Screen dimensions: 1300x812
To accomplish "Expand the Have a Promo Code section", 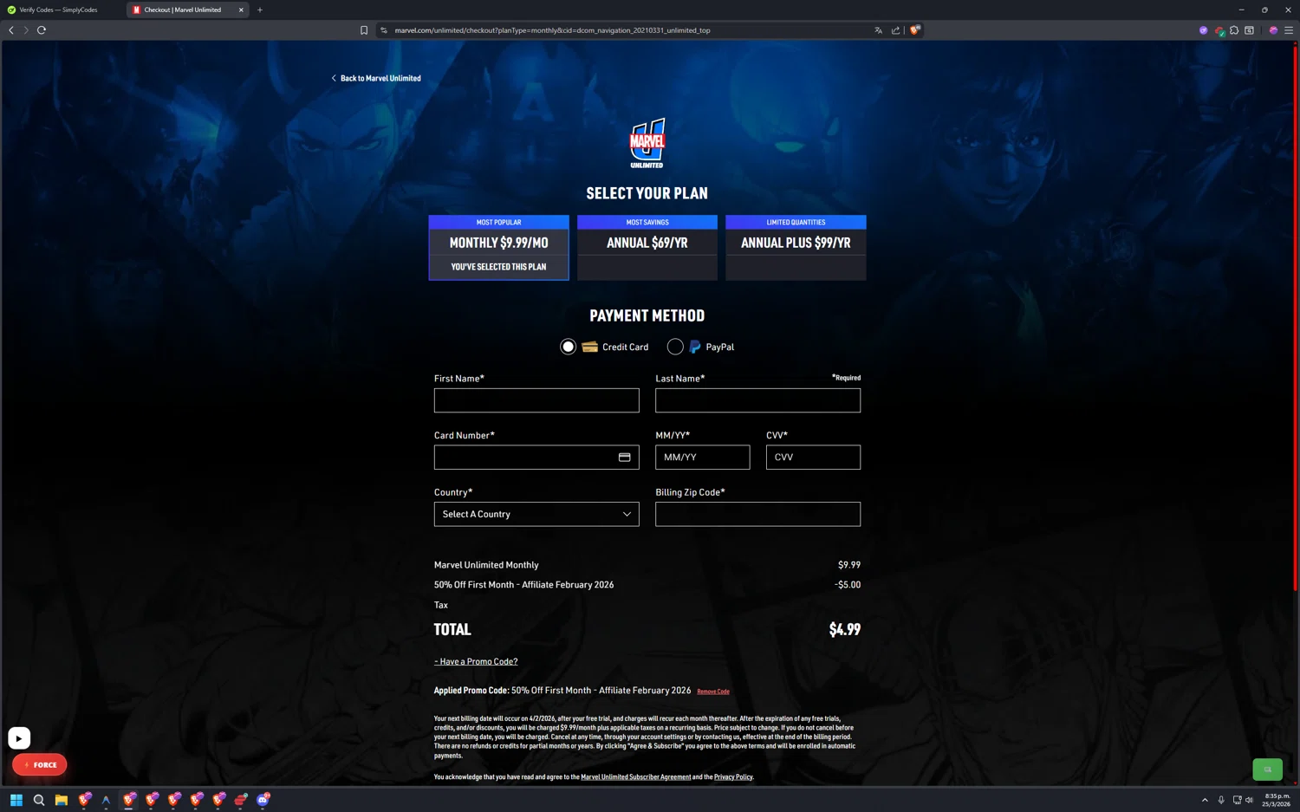I will 476,661.
